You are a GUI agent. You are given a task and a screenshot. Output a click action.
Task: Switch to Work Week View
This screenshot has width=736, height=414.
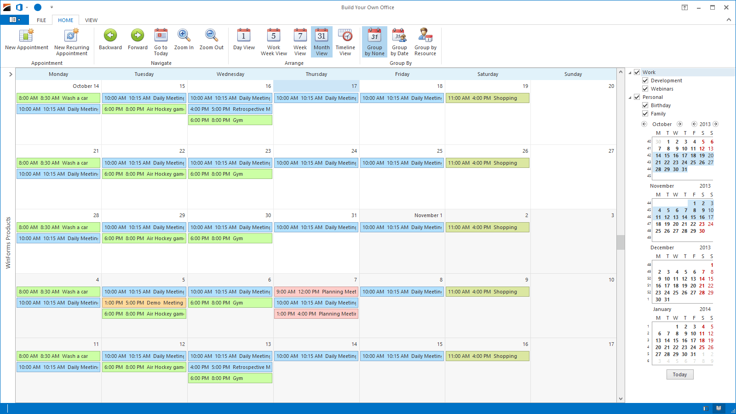tap(274, 42)
